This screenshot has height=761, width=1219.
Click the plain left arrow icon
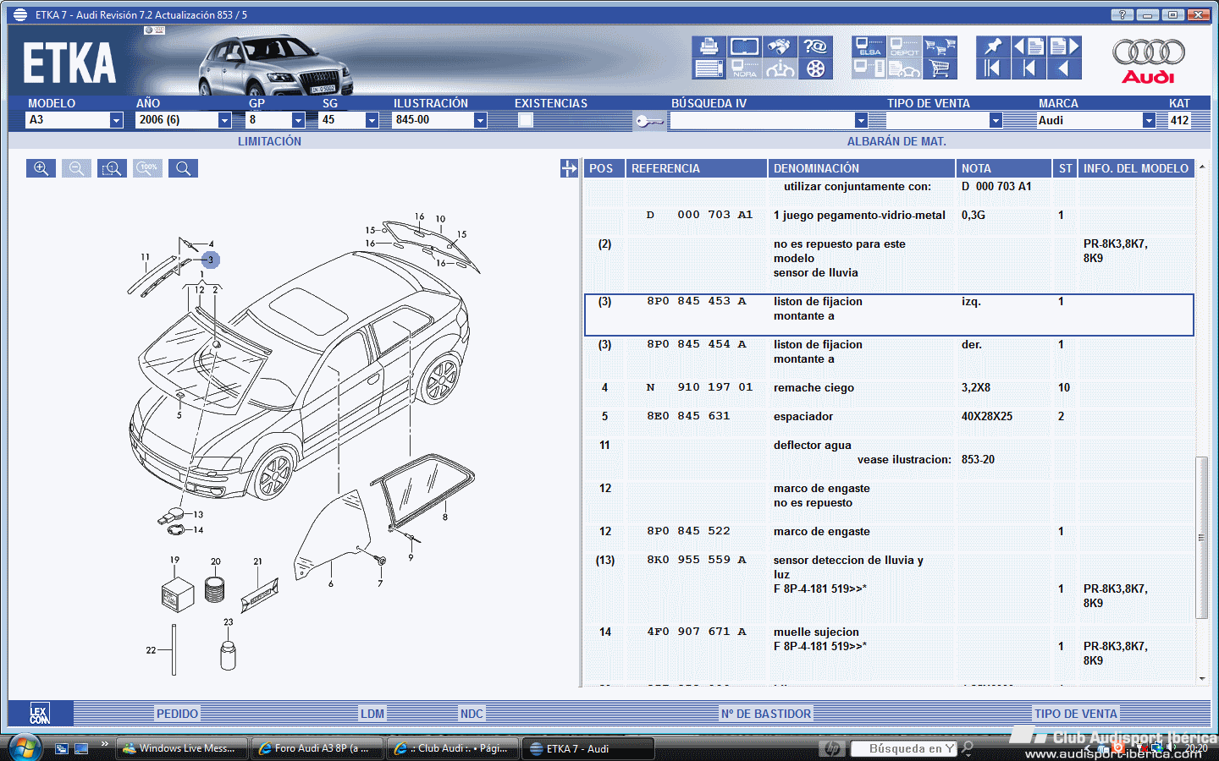[x=1064, y=68]
